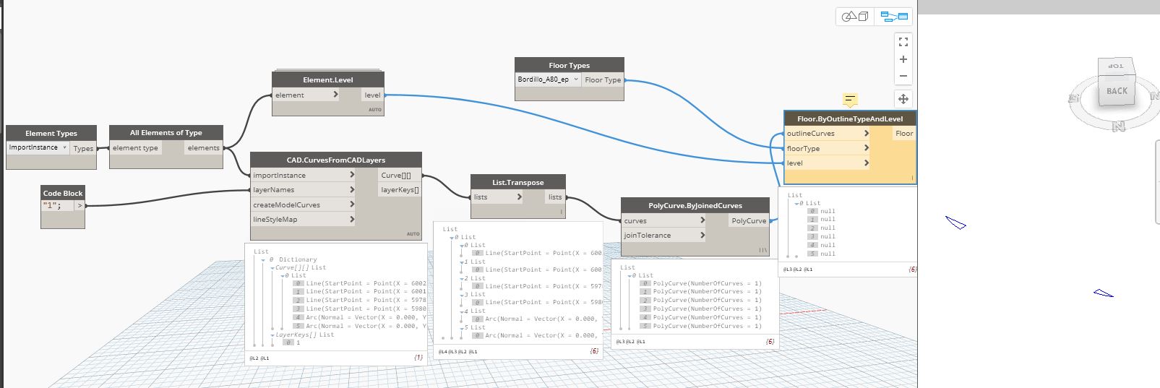Select the Element.Level node title
The height and width of the screenshot is (388, 1160).
328,79
